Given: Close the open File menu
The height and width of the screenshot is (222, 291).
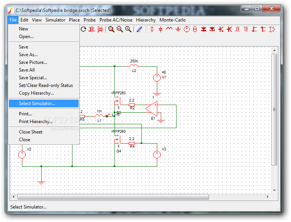Looking at the screenshot, I should 13,20.
